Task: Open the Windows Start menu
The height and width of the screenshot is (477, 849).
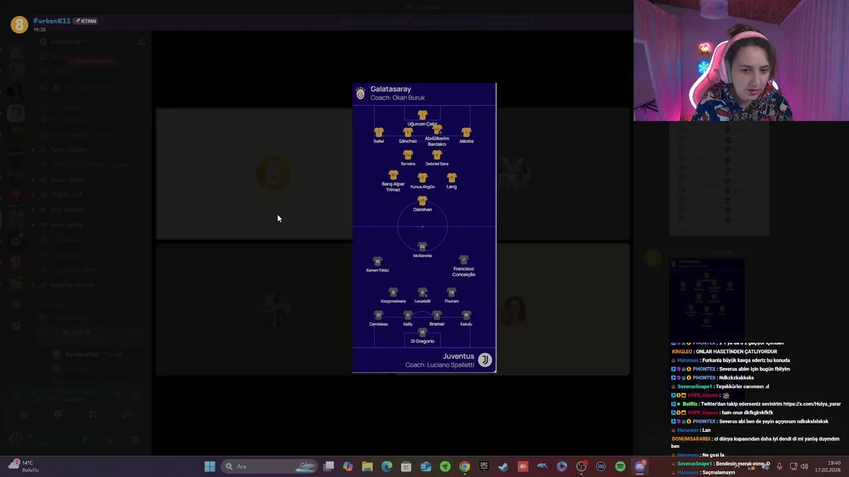Action: click(210, 466)
